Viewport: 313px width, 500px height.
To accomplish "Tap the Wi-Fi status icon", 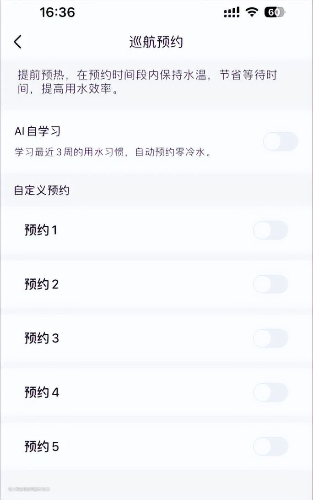I will (252, 12).
